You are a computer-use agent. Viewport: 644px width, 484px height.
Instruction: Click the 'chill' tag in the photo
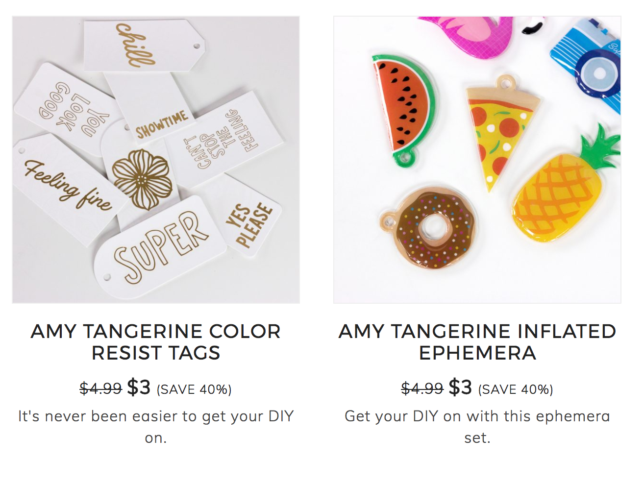point(143,46)
